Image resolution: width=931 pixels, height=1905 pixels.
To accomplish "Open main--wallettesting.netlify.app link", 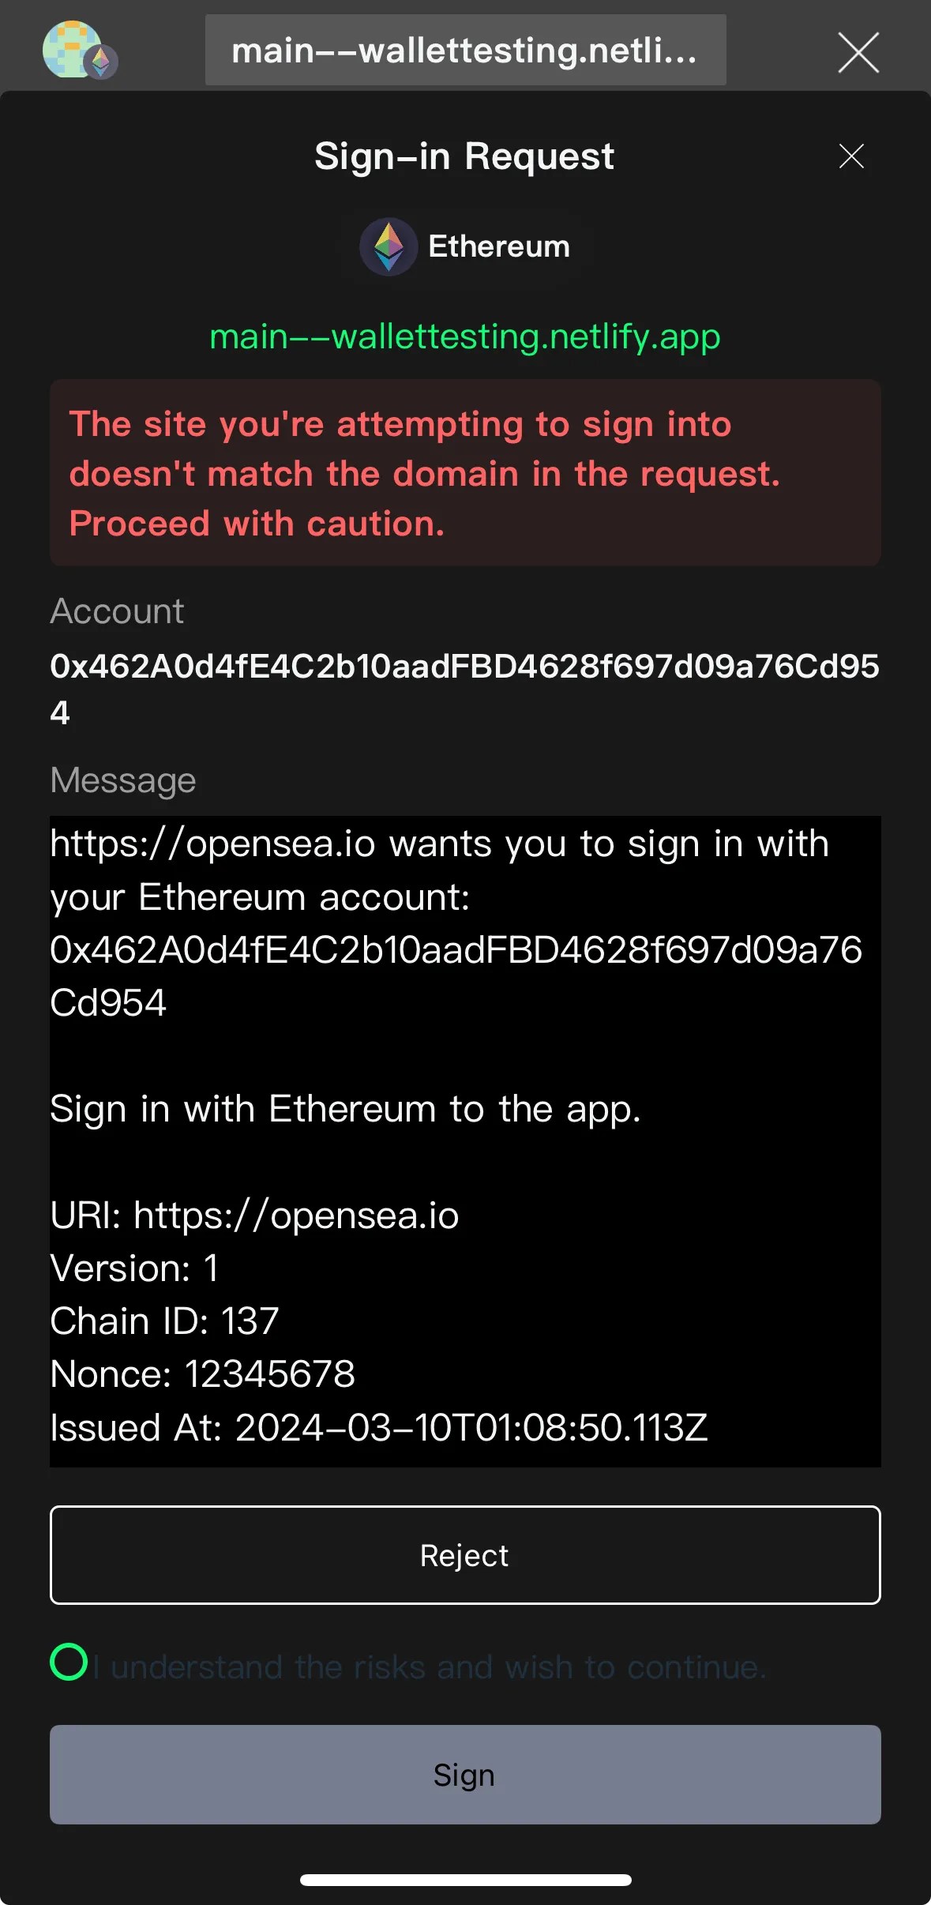I will pyautogui.click(x=464, y=337).
